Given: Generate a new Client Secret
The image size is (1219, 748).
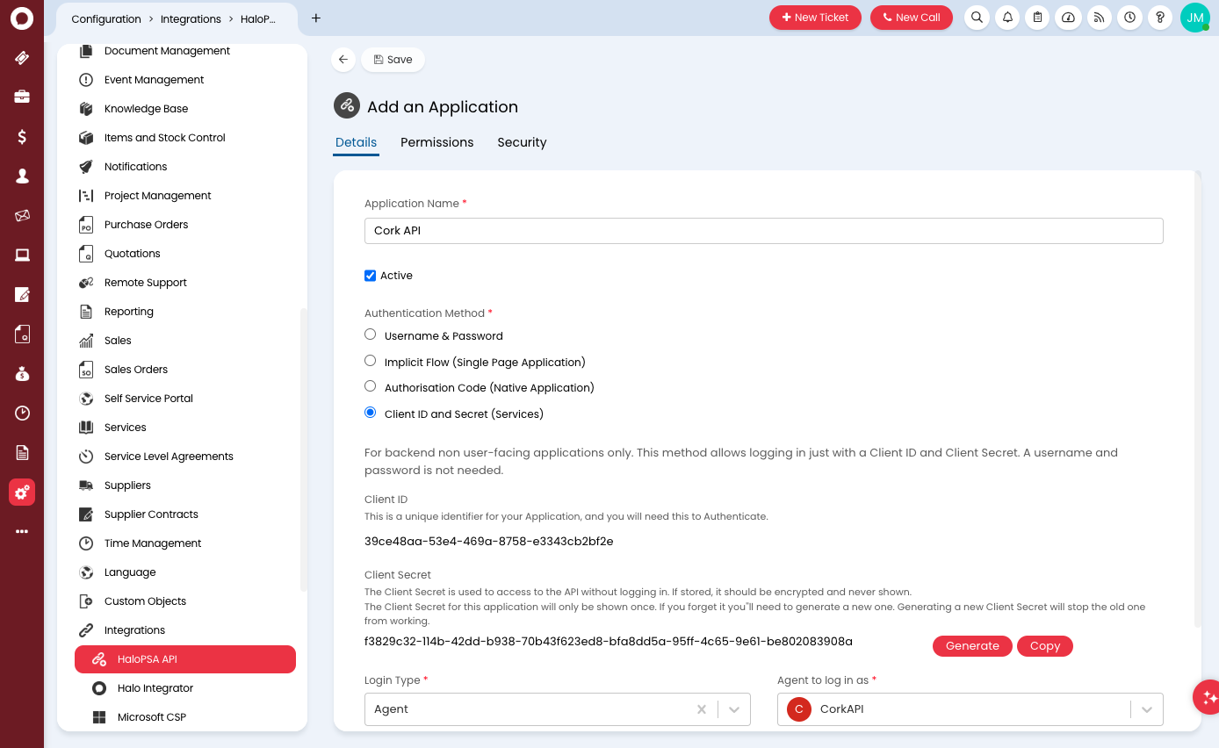Looking at the screenshot, I should click(x=972, y=646).
